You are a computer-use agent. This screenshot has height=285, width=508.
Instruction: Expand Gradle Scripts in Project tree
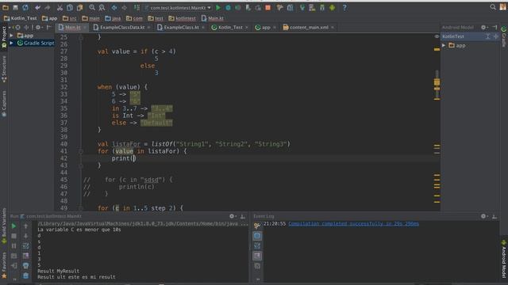pos(12,43)
